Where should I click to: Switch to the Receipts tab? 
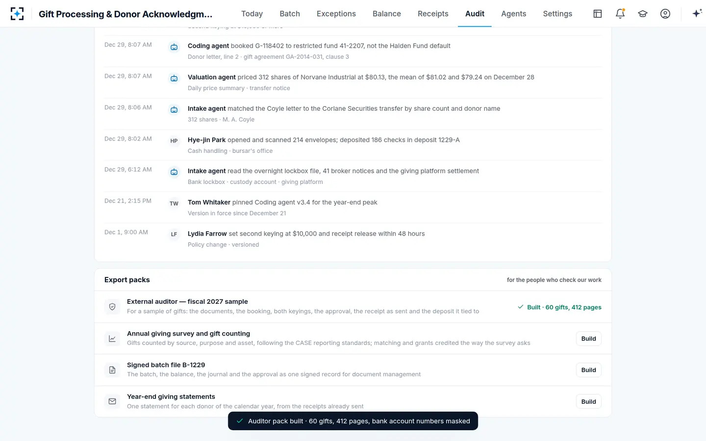[x=433, y=14]
